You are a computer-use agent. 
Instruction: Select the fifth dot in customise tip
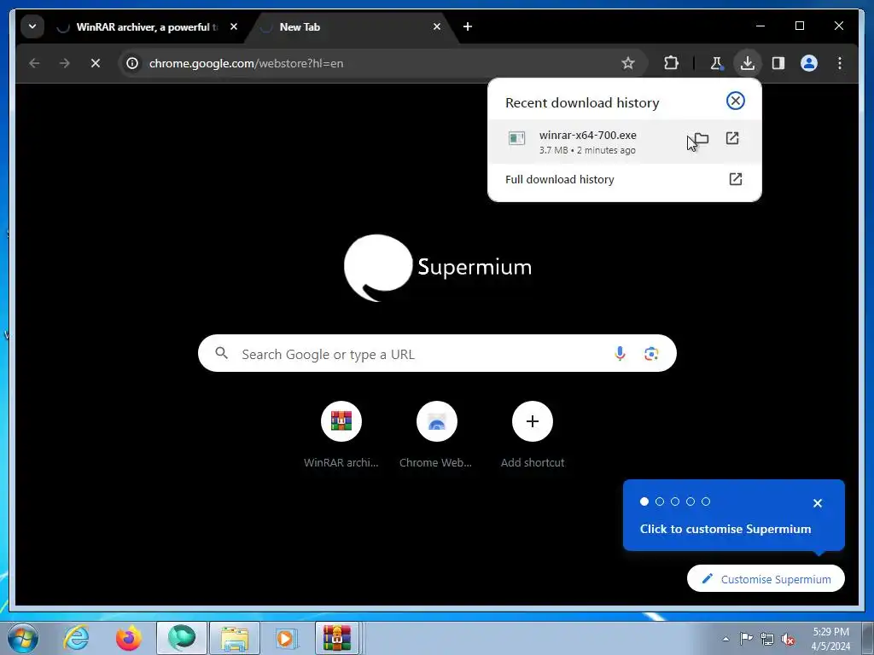coord(706,501)
